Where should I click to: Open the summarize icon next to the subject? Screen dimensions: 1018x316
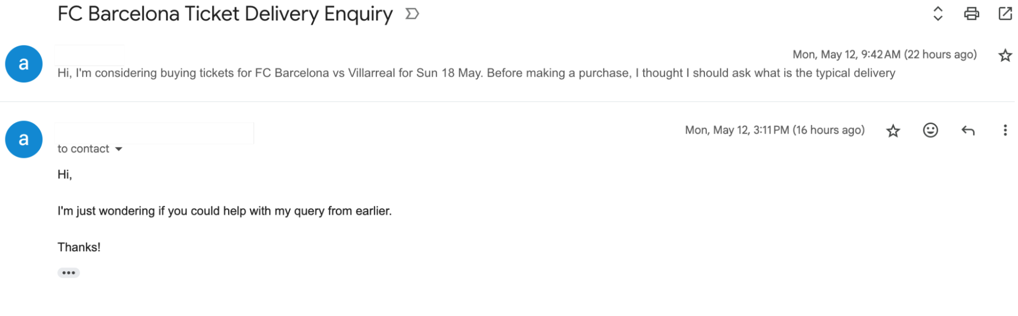pos(411,14)
